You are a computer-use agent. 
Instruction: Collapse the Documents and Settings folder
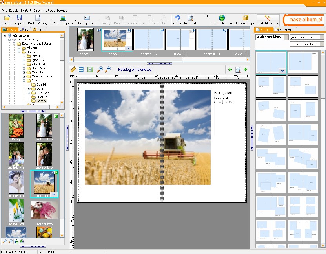(x=15, y=44)
